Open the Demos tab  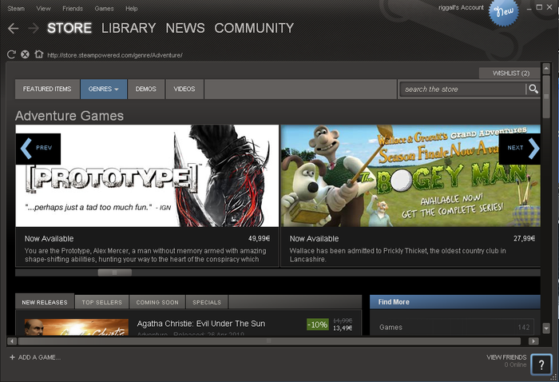(146, 90)
